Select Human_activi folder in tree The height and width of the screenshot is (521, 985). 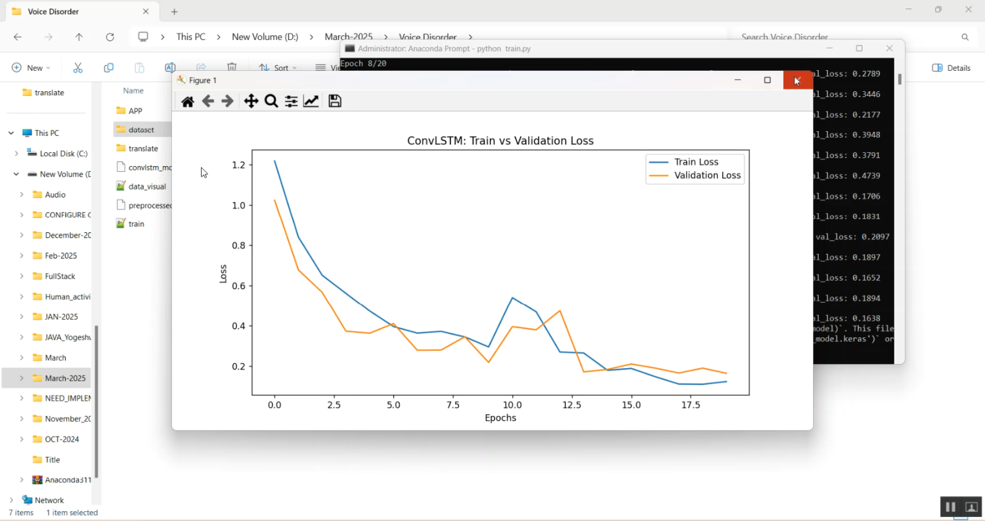[62, 297]
